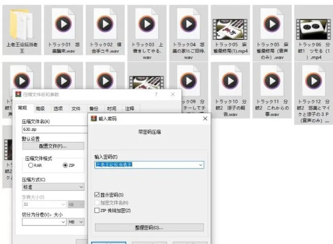Click the トラック12 audio file icon
Viewport: 333px width, 244px height.
click(x=314, y=81)
